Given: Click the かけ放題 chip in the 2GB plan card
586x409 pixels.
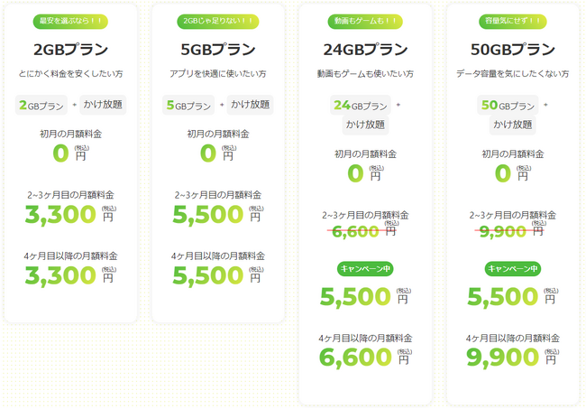Looking at the screenshot, I should 103,105.
